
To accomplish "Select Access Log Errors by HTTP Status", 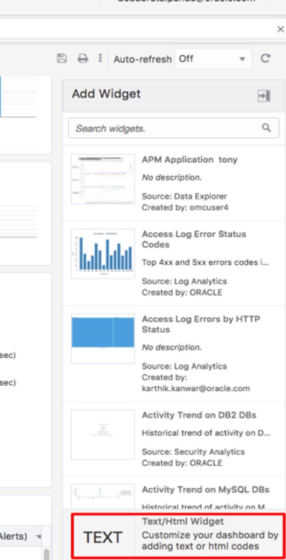I will (200, 324).
